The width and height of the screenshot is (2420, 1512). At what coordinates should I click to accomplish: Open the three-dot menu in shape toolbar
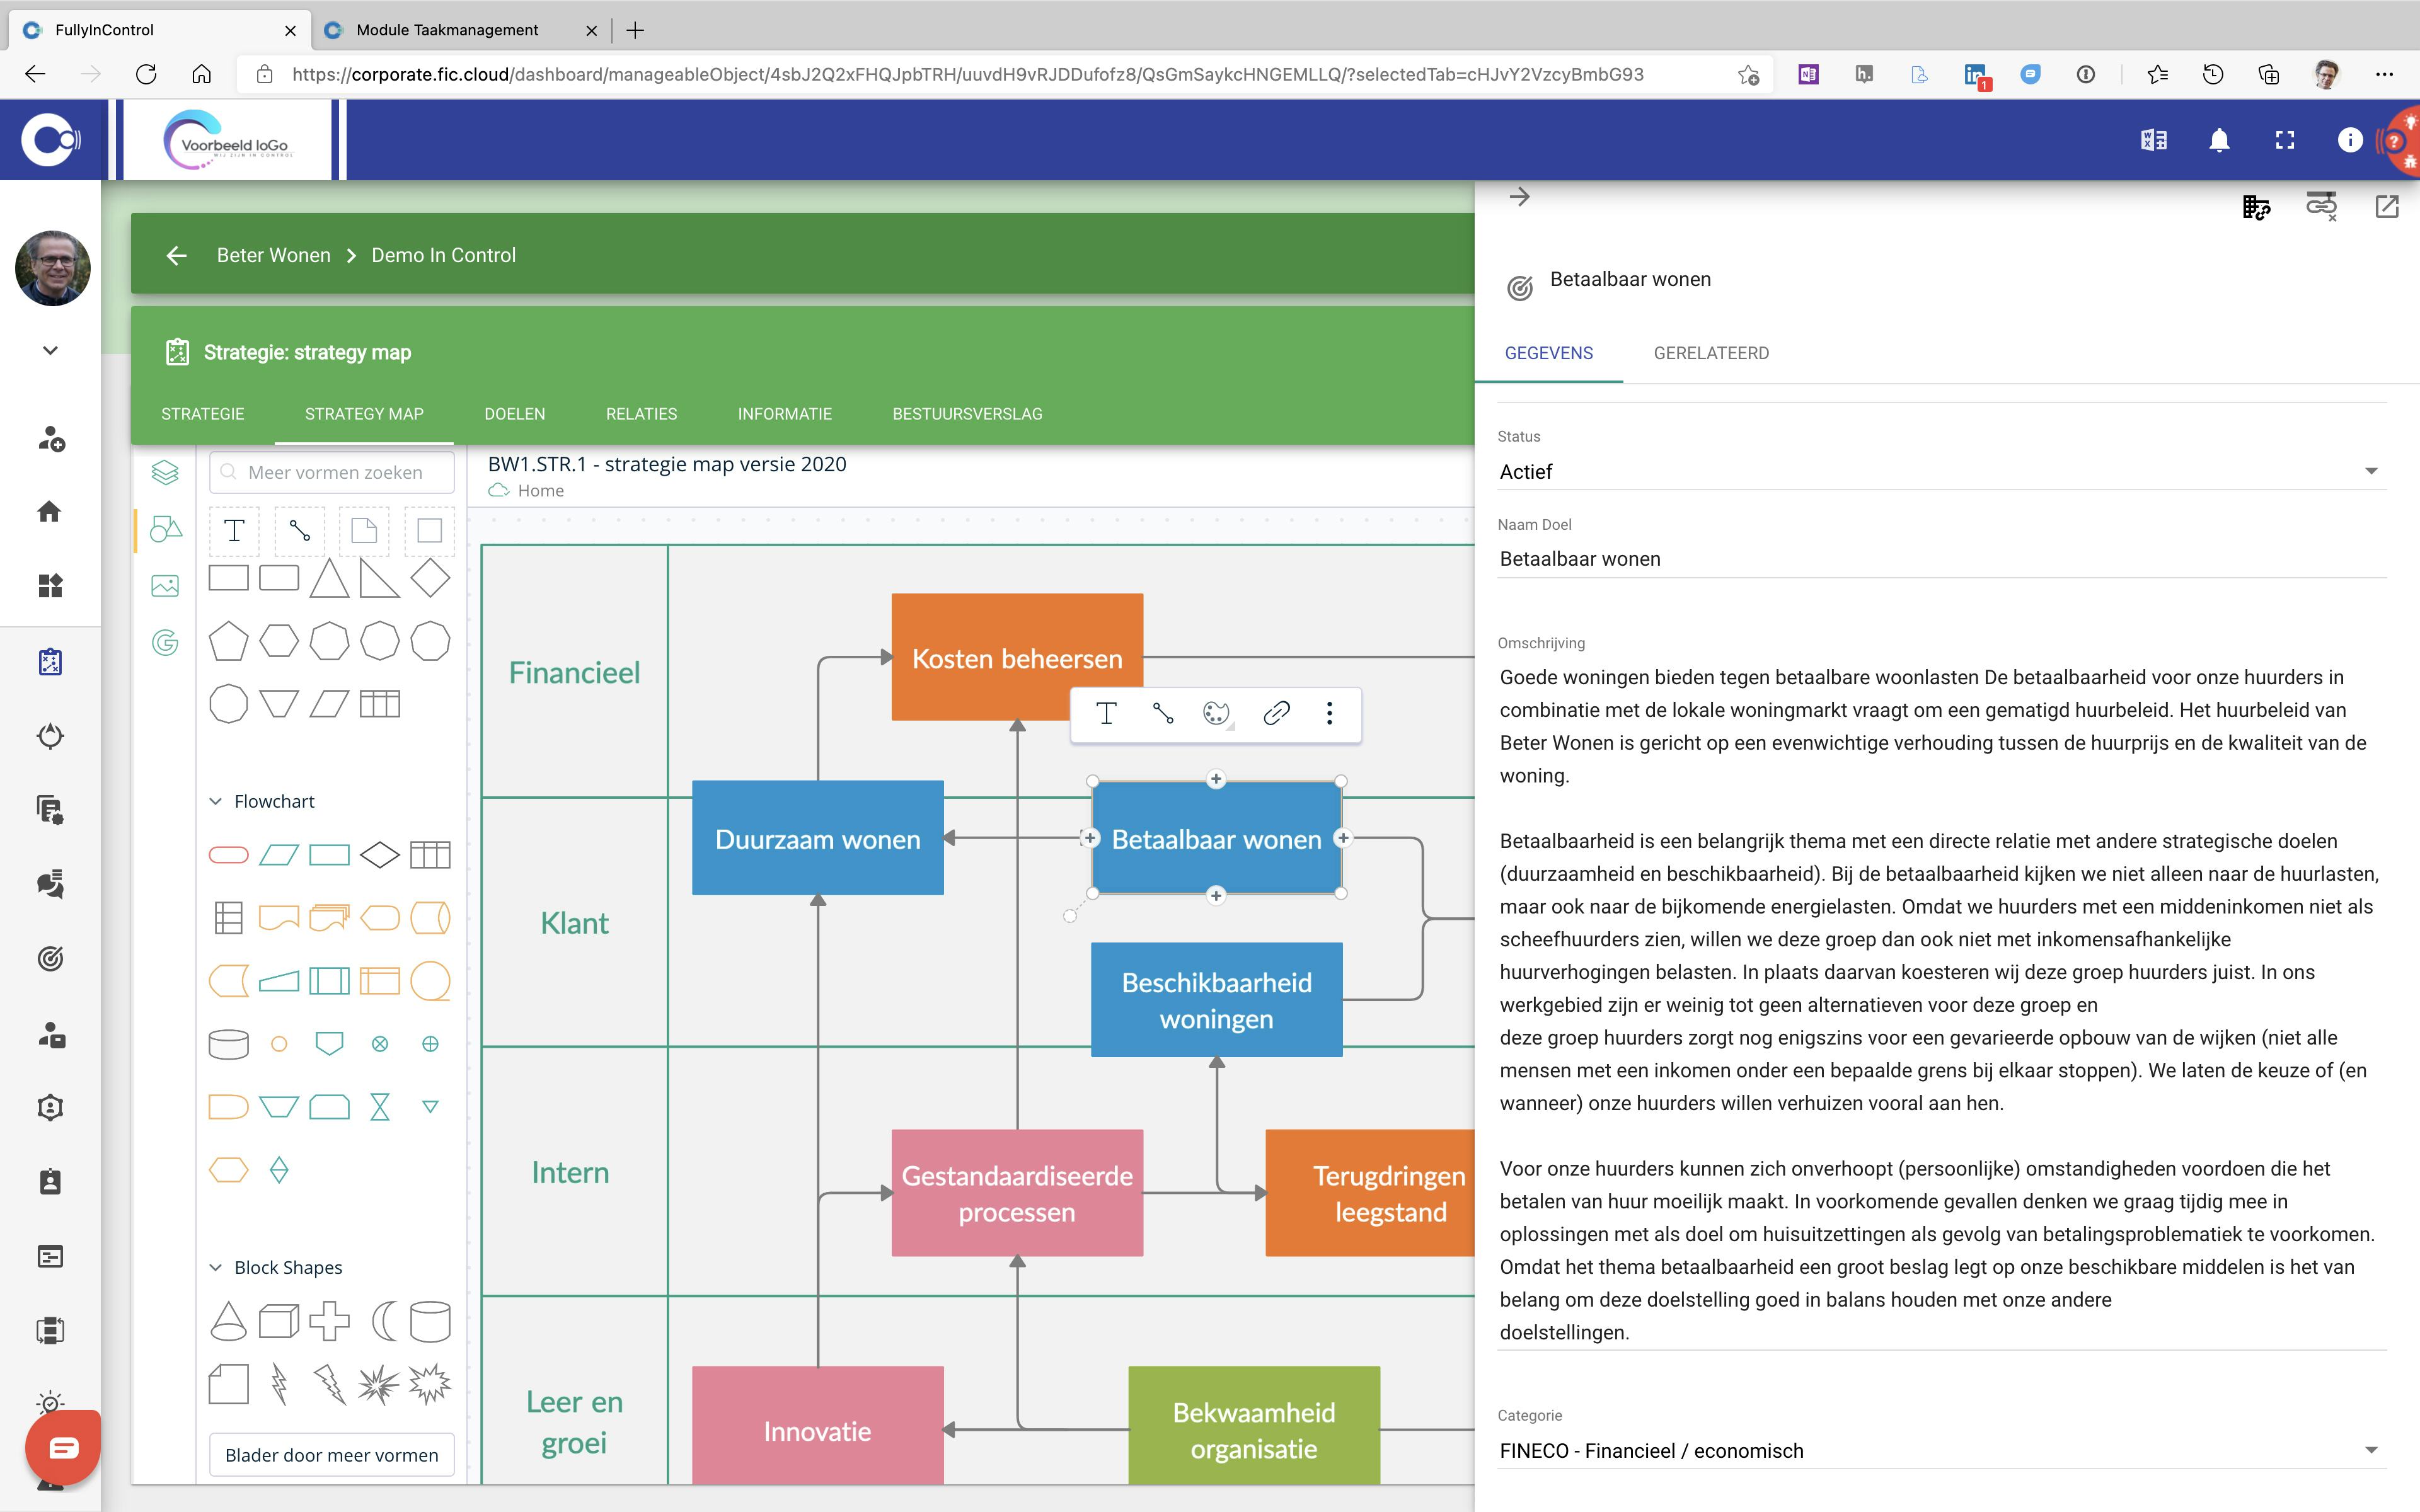[x=1329, y=713]
